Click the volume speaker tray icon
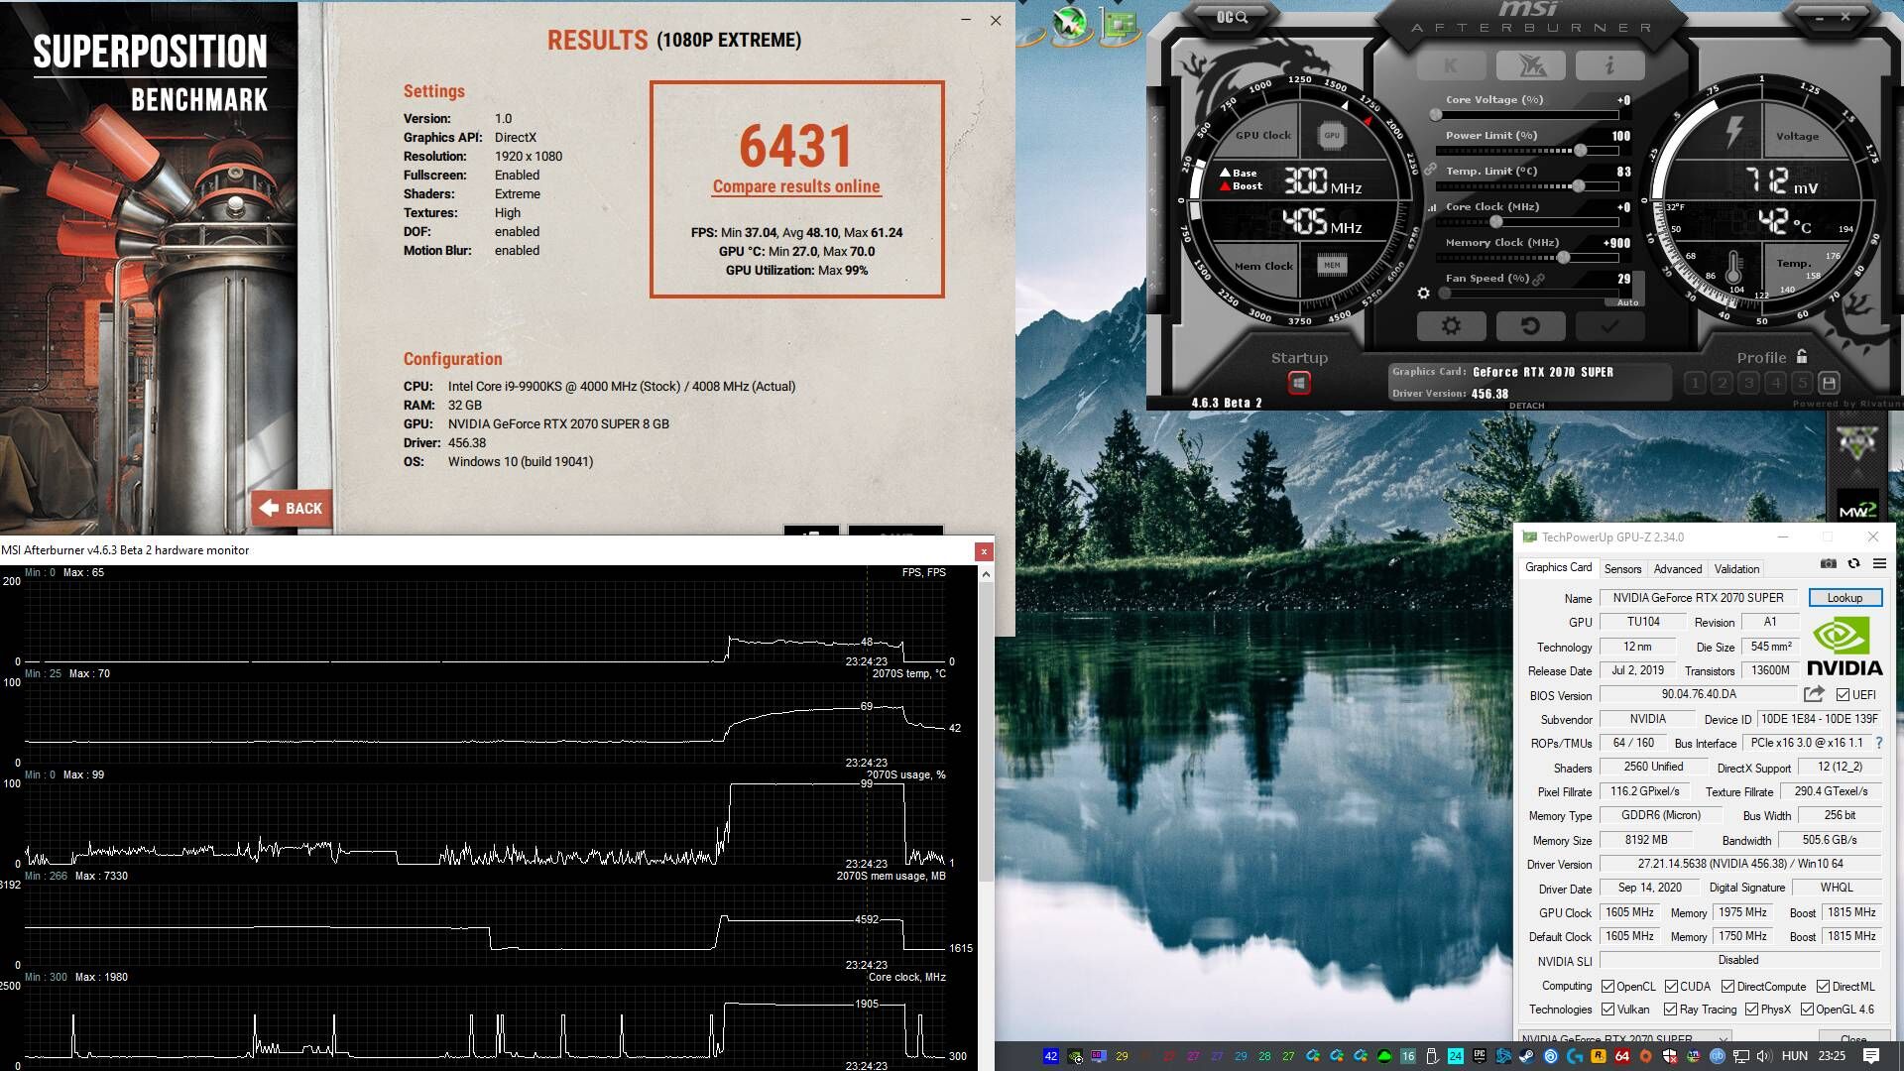Screen dimensions: 1904x1071 (x=1764, y=1056)
